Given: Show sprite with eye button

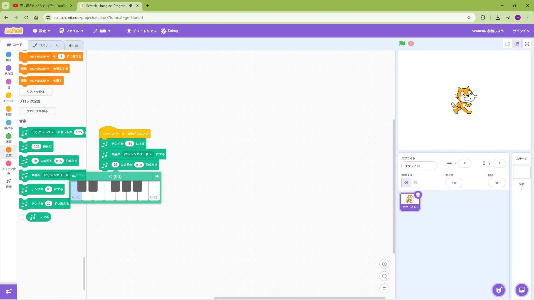Looking at the screenshot, I should click(x=406, y=182).
